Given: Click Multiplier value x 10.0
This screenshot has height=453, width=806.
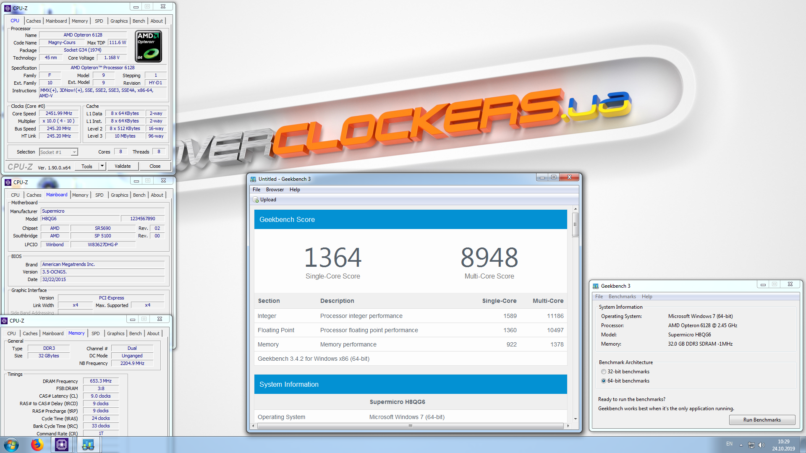Looking at the screenshot, I should tap(59, 121).
